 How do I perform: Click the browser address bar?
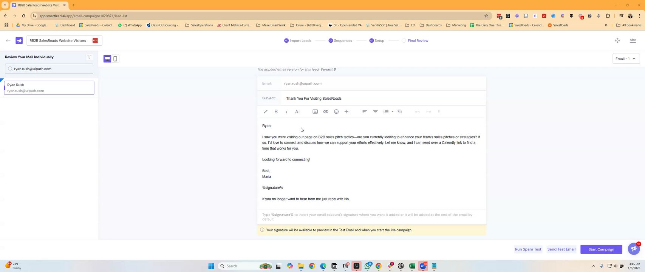click(257, 16)
